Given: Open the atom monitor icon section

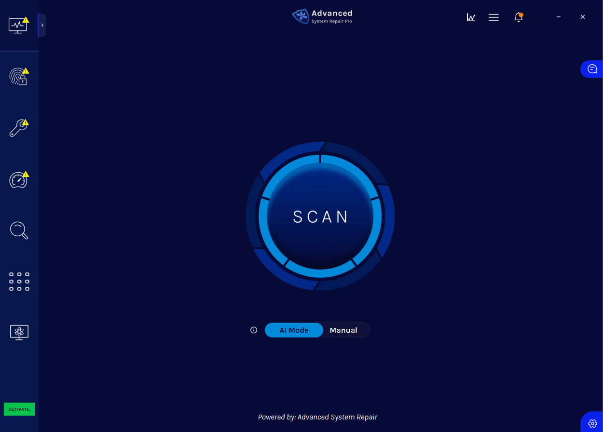Looking at the screenshot, I should coord(19,333).
